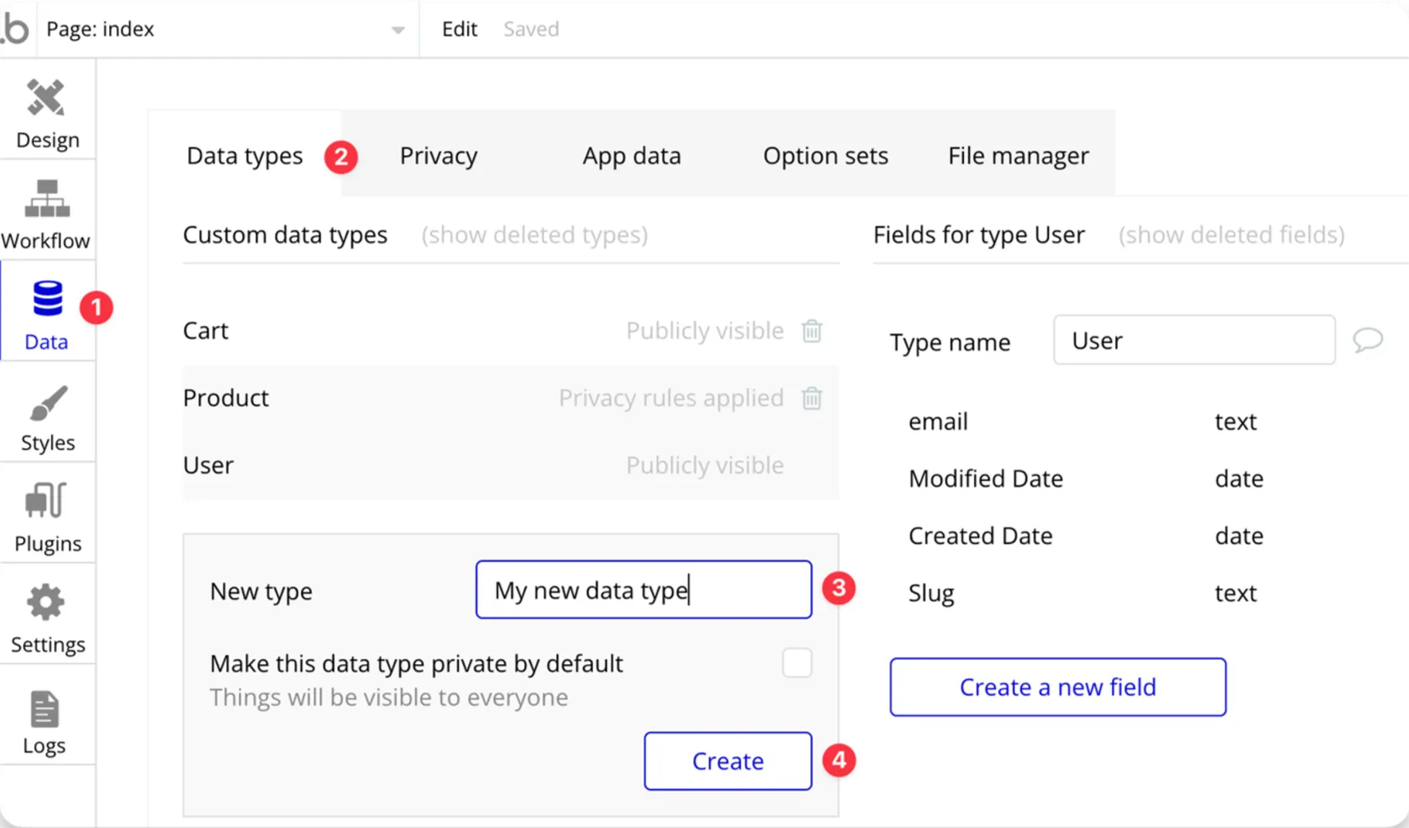Image resolution: width=1409 pixels, height=828 pixels.
Task: Expand the Page: index dropdown
Action: (397, 30)
